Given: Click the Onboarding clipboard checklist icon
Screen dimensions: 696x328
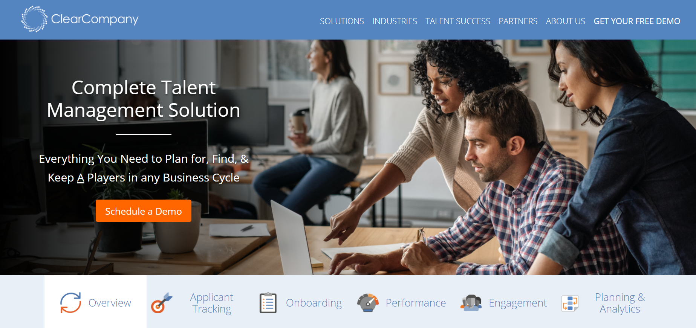Looking at the screenshot, I should point(268,303).
